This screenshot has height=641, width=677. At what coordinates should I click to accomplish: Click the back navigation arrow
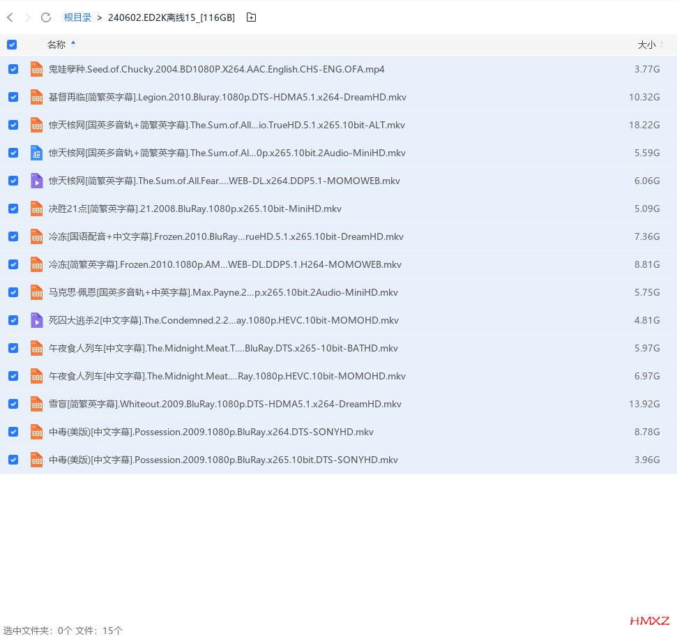click(x=10, y=17)
